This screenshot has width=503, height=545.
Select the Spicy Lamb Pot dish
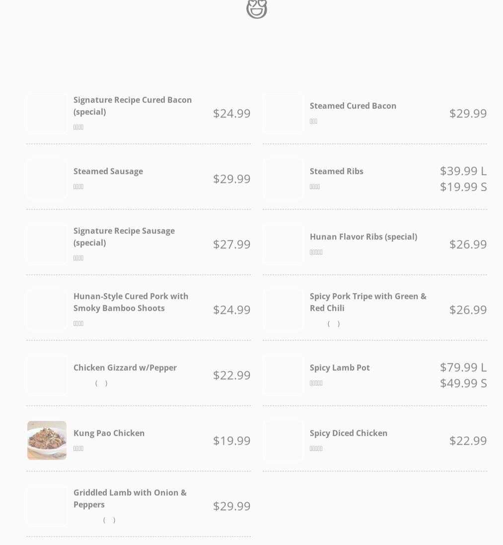tap(340, 367)
